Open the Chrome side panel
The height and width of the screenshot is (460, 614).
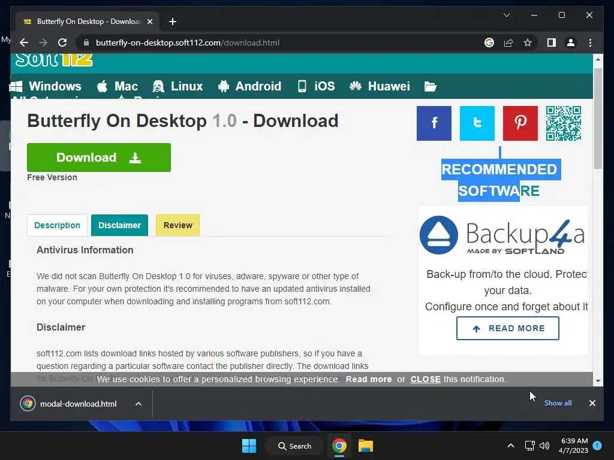(552, 43)
